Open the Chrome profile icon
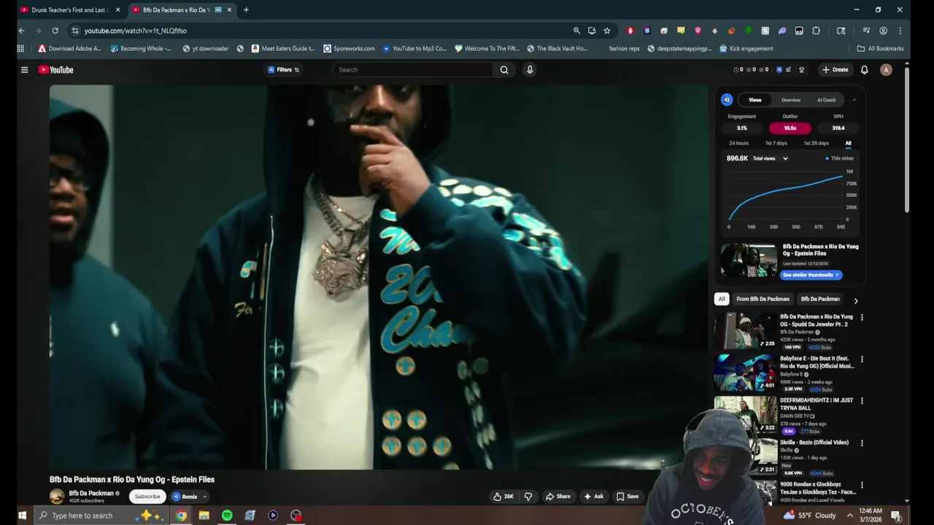This screenshot has width=934, height=525. pos(883,31)
